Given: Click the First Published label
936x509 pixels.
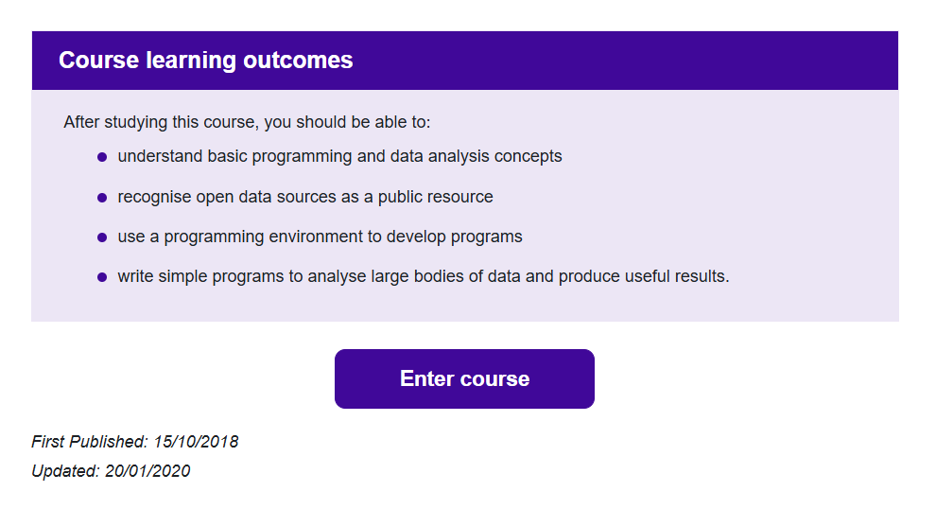Looking at the screenshot, I should [x=90, y=442].
